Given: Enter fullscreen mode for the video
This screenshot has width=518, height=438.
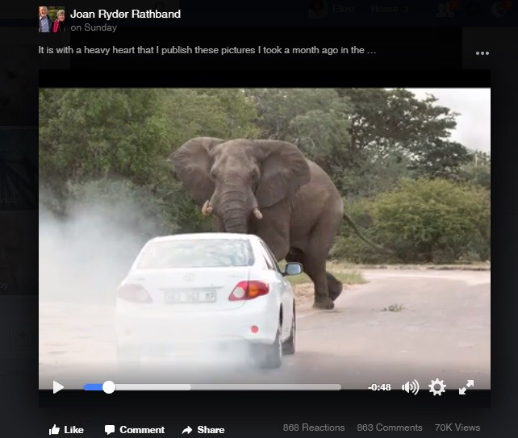Looking at the screenshot, I should click(466, 387).
